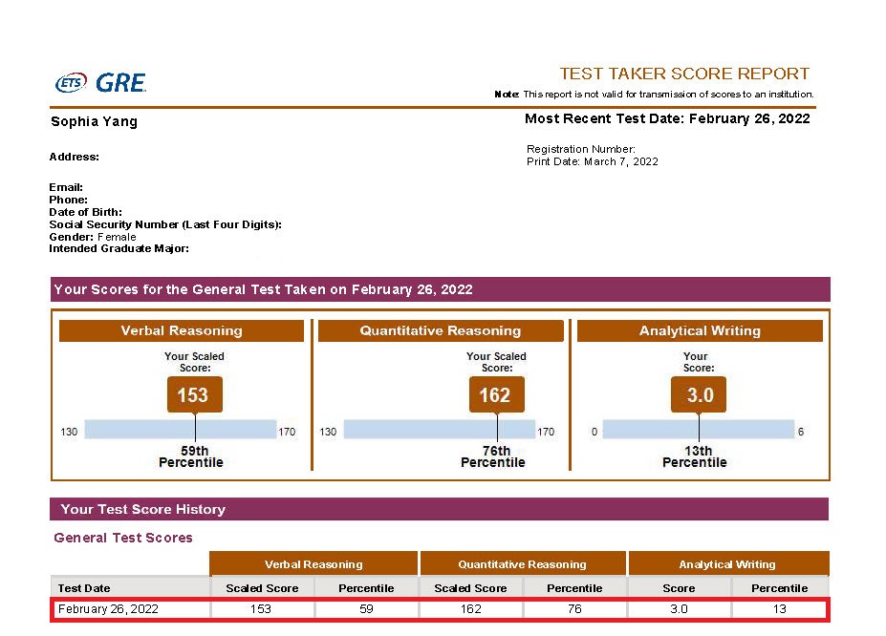The width and height of the screenshot is (886, 636).
Task: Select the 3.0 cell in the history table
Action: pos(679,609)
